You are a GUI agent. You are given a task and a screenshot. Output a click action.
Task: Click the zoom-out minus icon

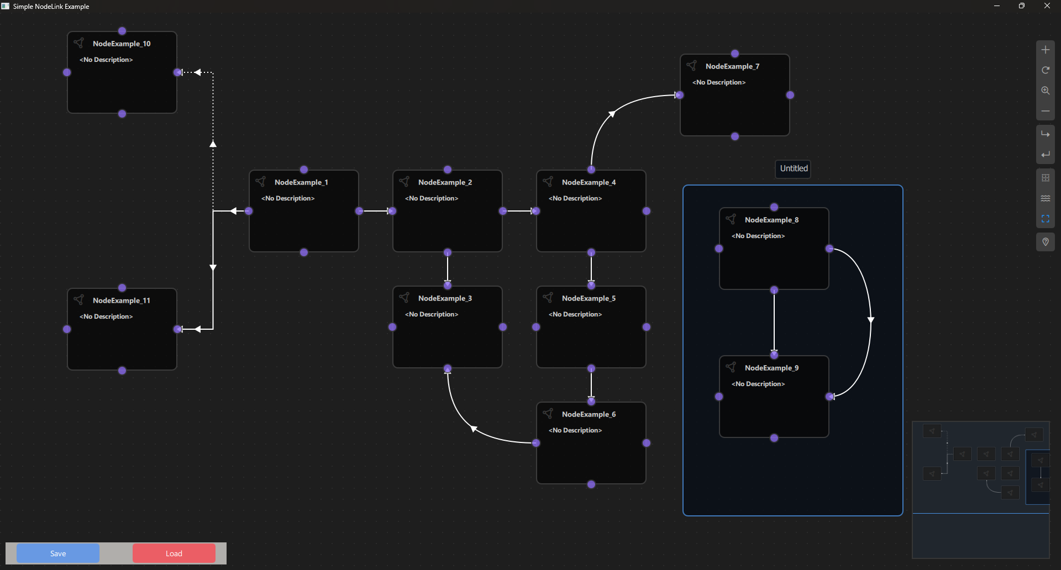[1046, 111]
